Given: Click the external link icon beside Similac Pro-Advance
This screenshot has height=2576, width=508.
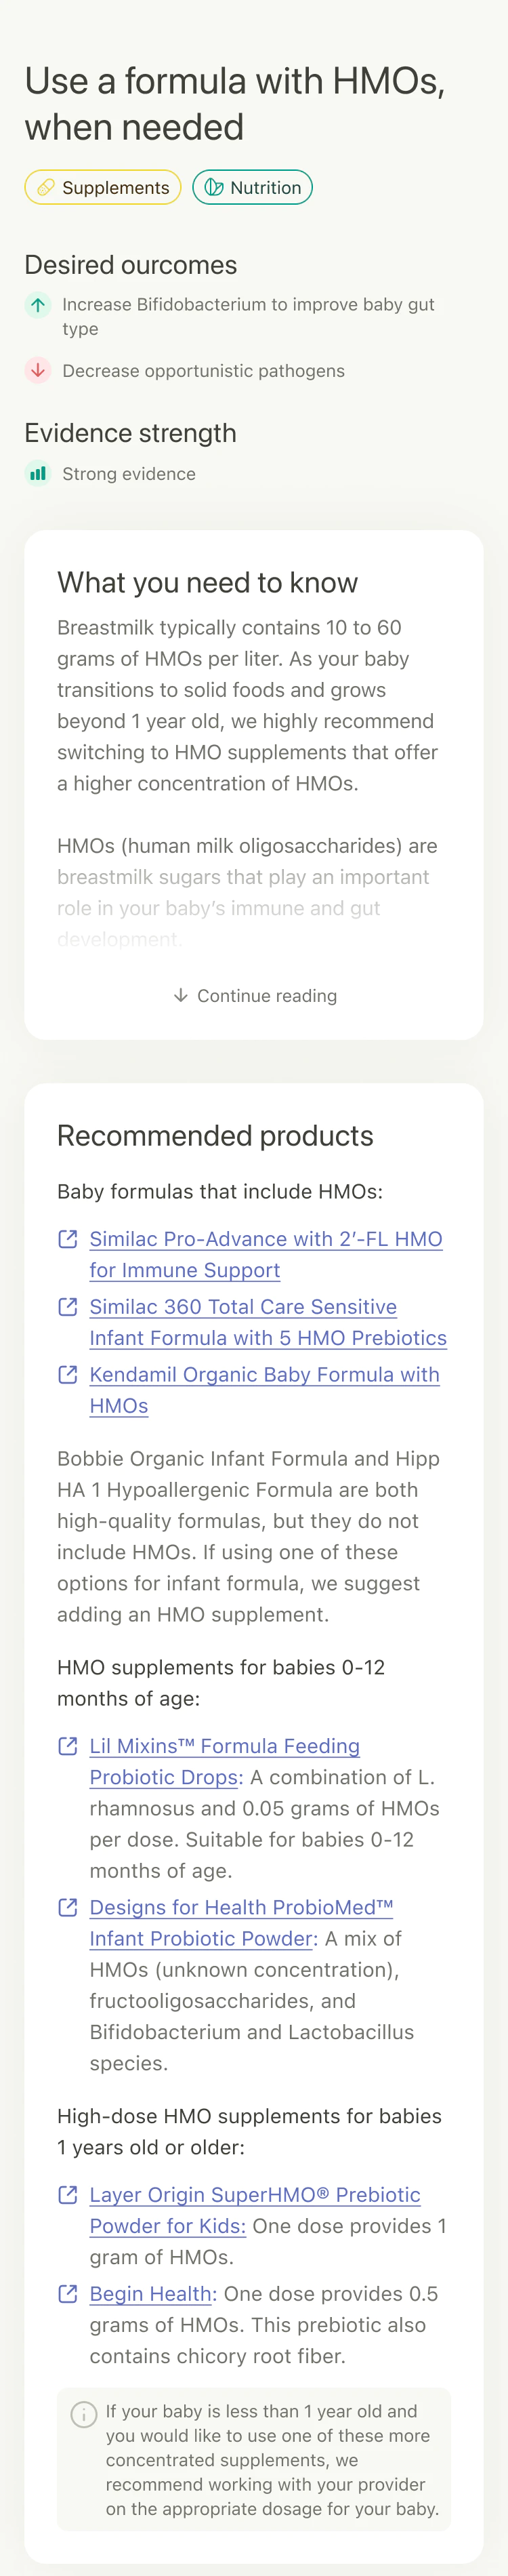Looking at the screenshot, I should (x=67, y=1239).
